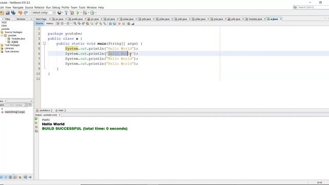Click the Redo arrow icon
Screen dimensions: 329x185
26,13
